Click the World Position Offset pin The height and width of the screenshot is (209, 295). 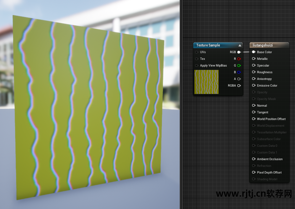click(254, 119)
